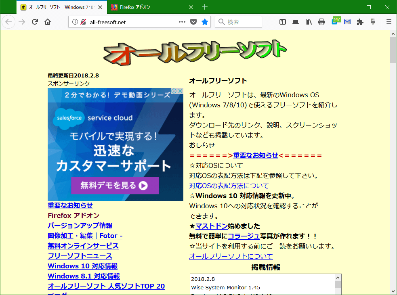
Task: Open the Firefox アドオン sidebar link
Action: coord(74,215)
